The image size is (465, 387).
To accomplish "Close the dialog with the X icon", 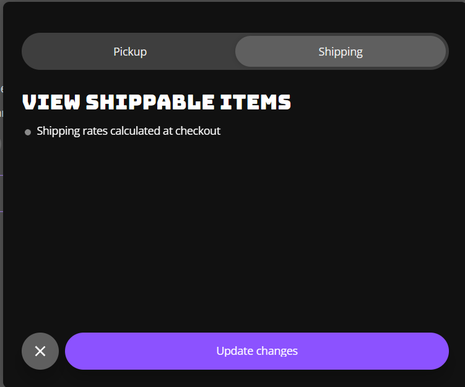I will coord(40,351).
